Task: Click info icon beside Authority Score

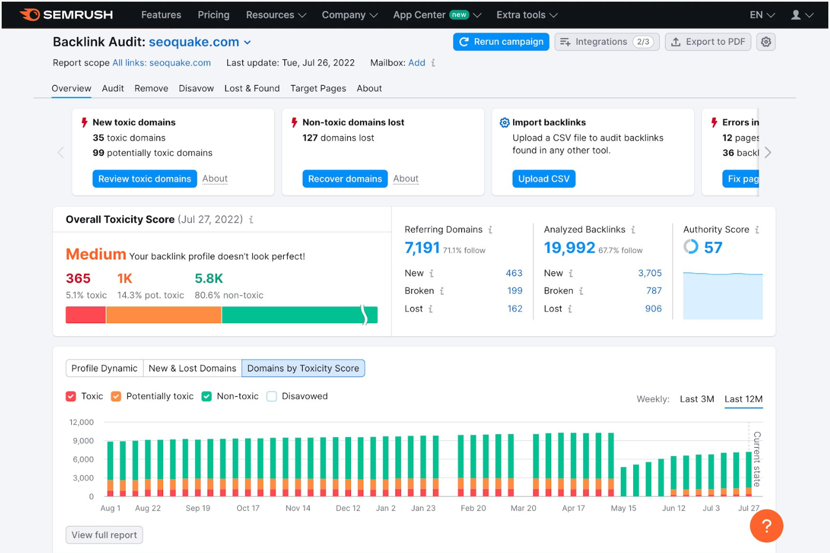Action: pos(757,230)
